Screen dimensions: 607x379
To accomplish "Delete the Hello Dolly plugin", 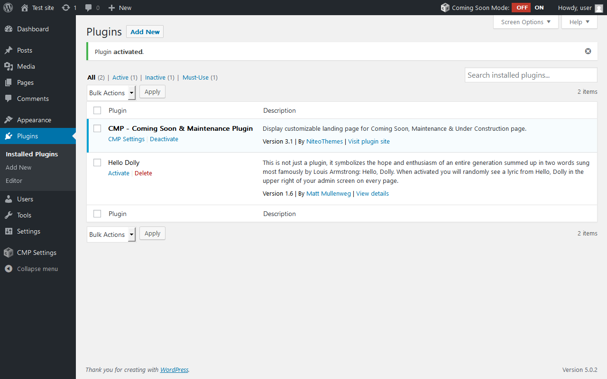I will click(143, 173).
